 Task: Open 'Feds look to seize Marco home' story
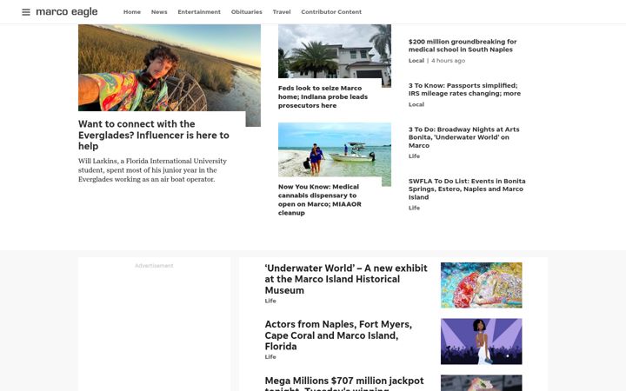pyautogui.click(x=323, y=96)
